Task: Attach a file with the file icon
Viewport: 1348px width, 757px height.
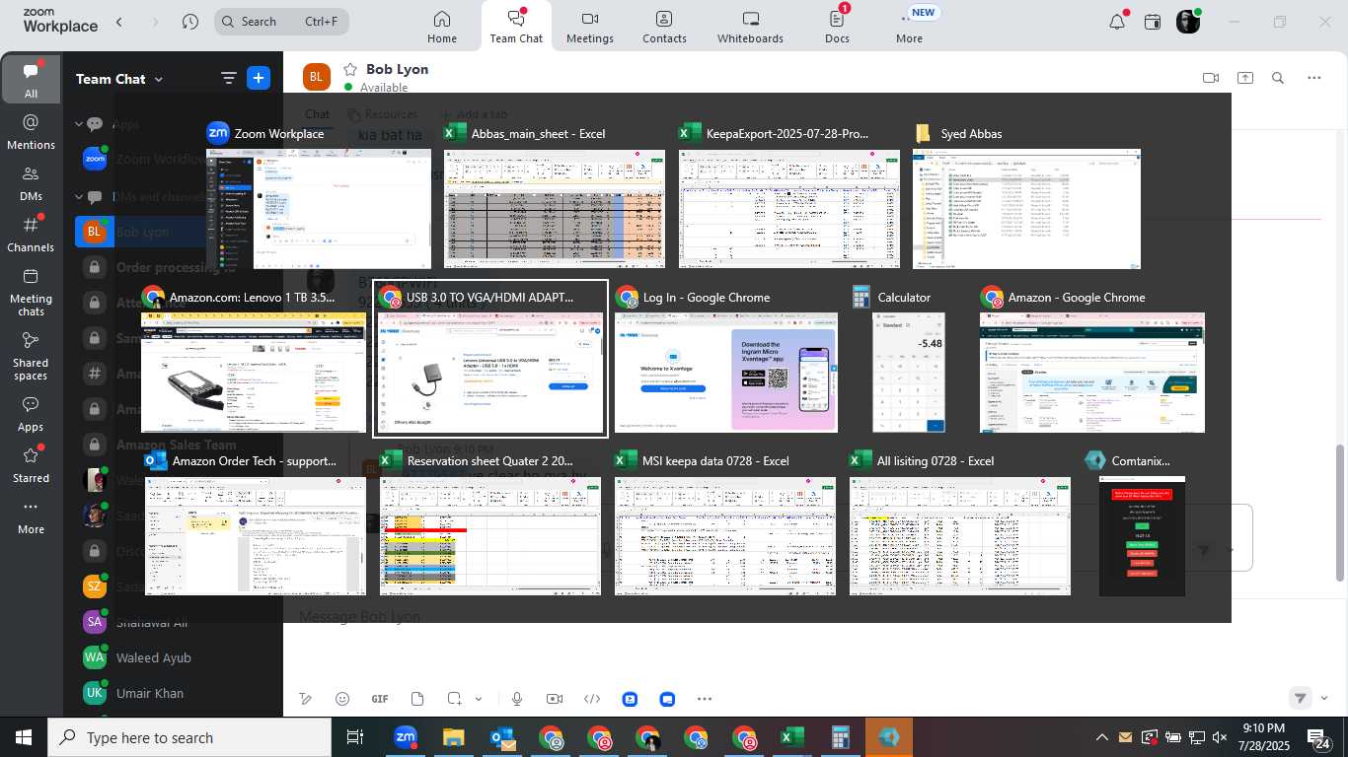Action: [x=417, y=699]
